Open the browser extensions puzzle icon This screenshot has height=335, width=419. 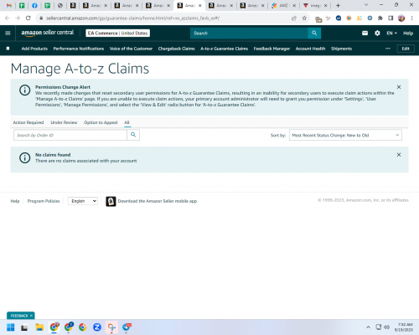tap(380, 18)
